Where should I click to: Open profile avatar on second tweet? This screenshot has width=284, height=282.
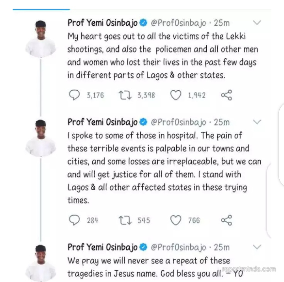click(41, 137)
